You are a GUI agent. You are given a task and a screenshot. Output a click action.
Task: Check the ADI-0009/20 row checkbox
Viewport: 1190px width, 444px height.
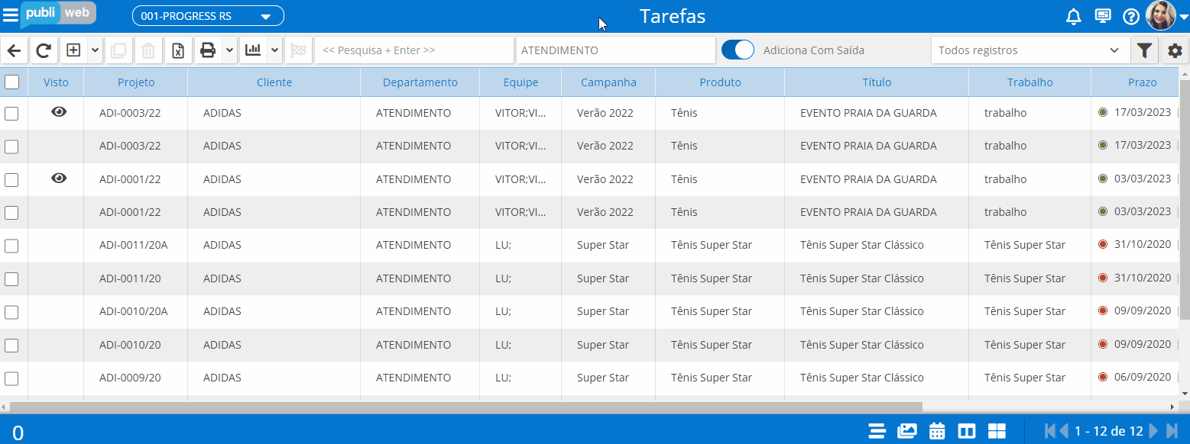pos(11,378)
